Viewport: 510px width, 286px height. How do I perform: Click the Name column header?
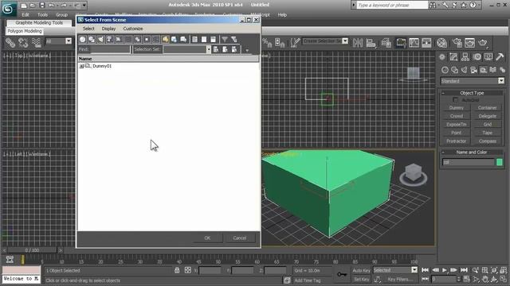(168, 59)
